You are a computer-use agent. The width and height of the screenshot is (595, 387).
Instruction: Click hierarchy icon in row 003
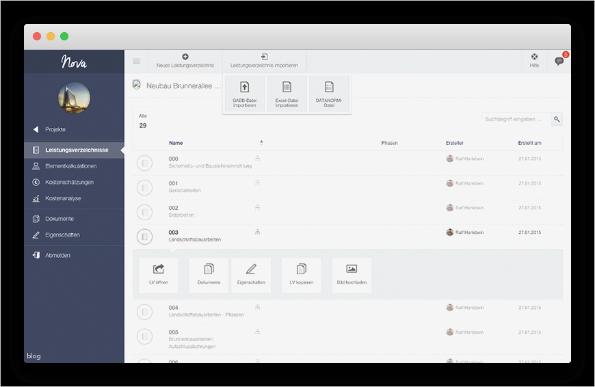[x=258, y=232]
